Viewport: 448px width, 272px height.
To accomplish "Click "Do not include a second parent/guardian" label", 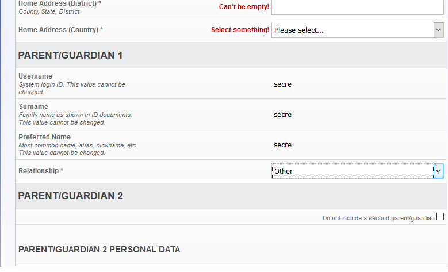I will tap(378, 218).
